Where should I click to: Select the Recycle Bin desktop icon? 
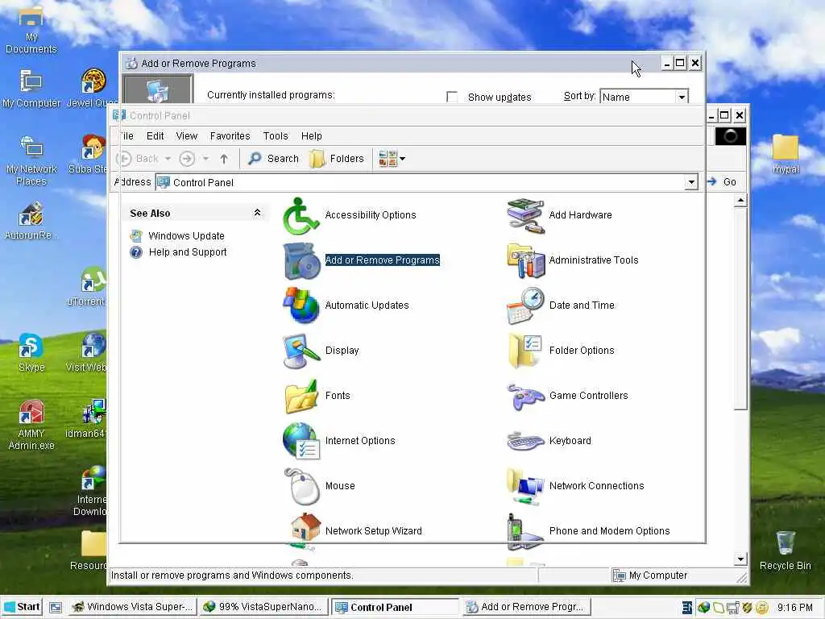coord(785,550)
